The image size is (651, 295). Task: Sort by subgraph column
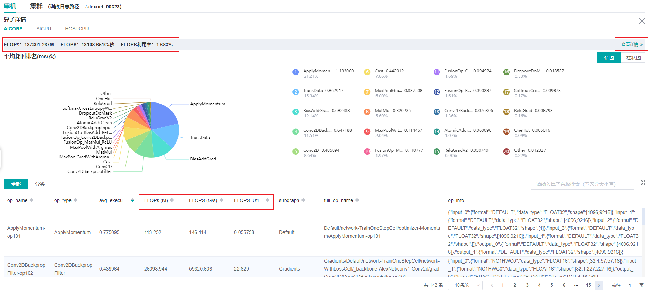coord(303,200)
